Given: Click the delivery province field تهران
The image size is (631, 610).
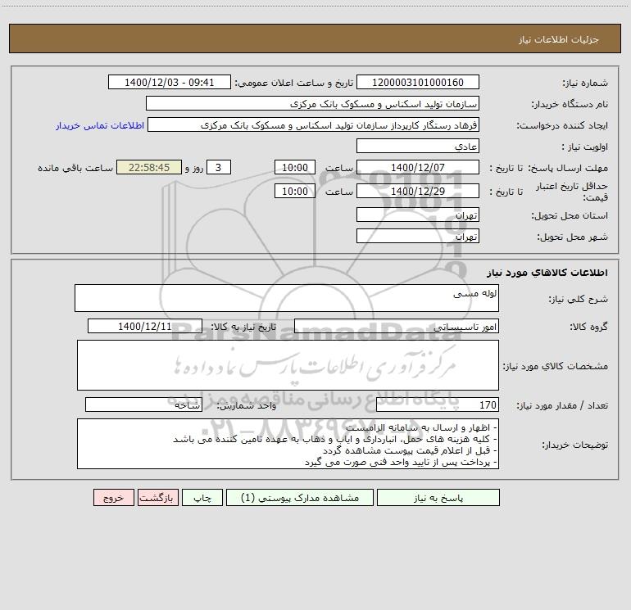Looking at the screenshot, I should click(418, 215).
